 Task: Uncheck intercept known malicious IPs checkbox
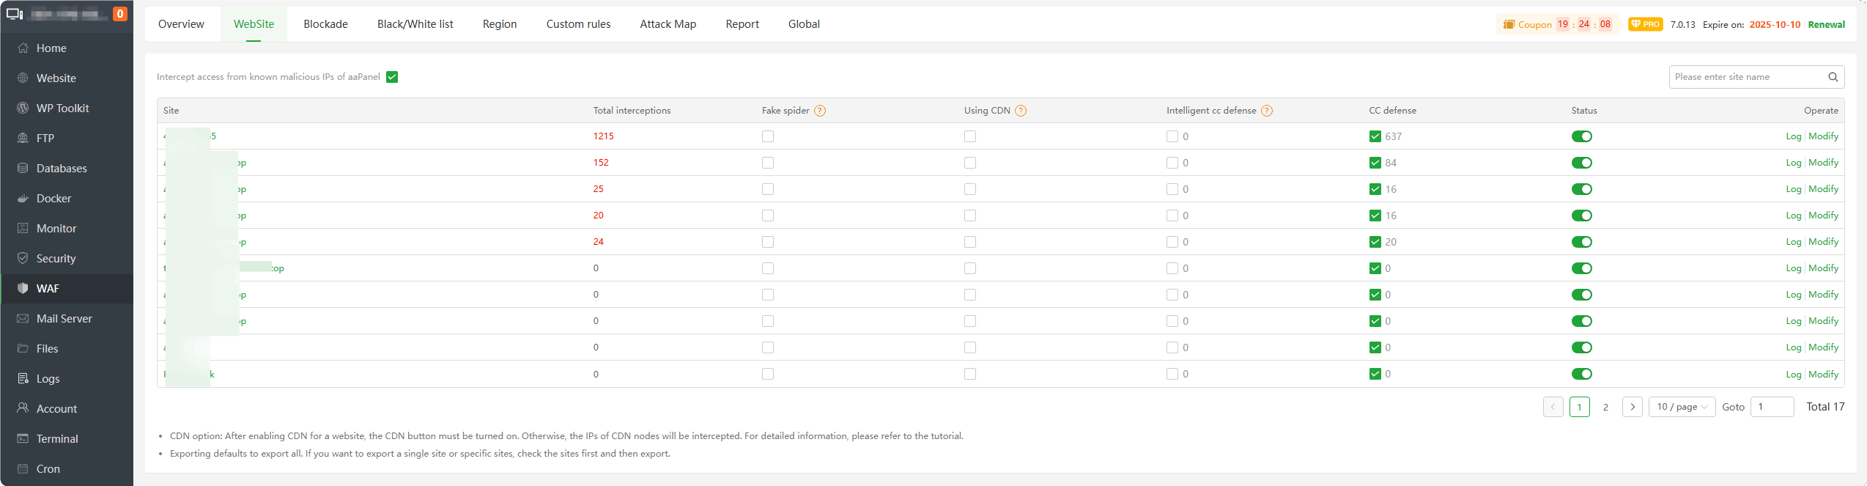392,77
